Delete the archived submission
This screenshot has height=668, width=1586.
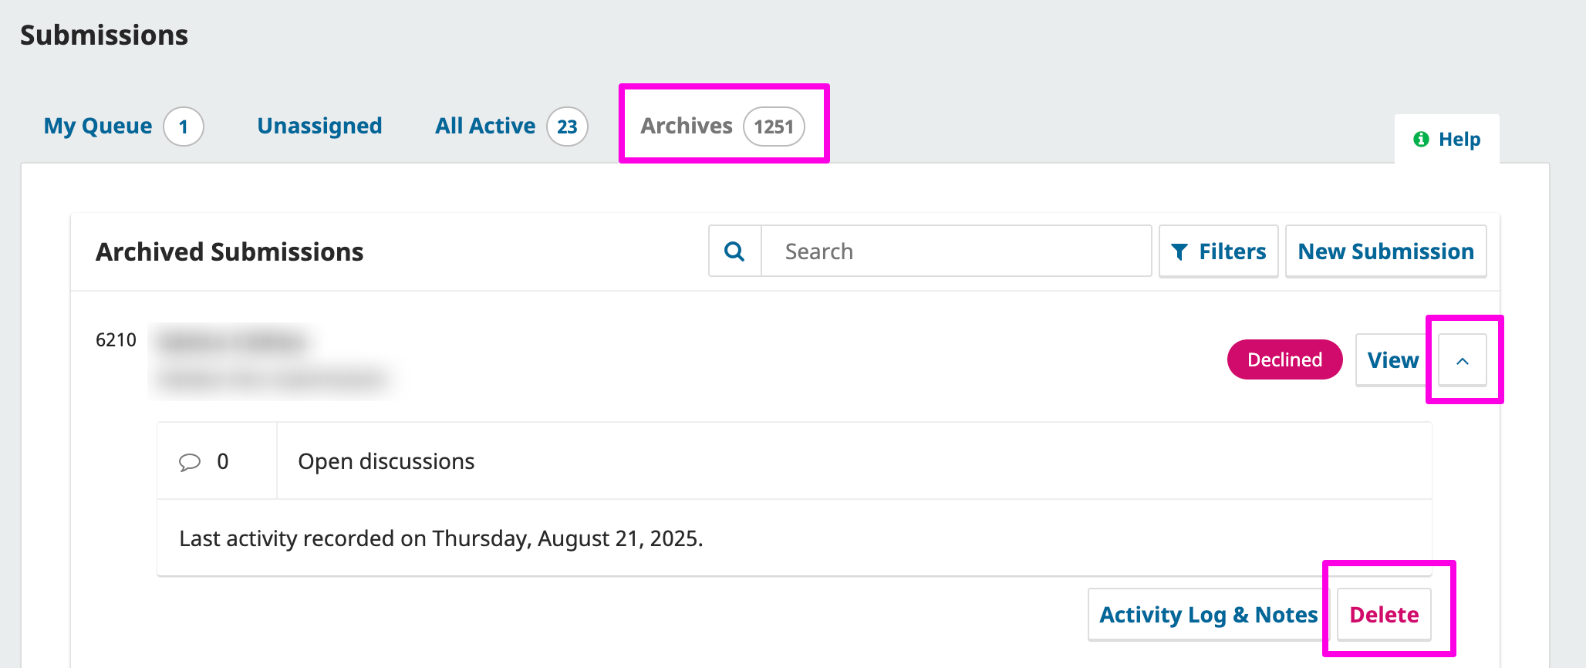coord(1384,615)
